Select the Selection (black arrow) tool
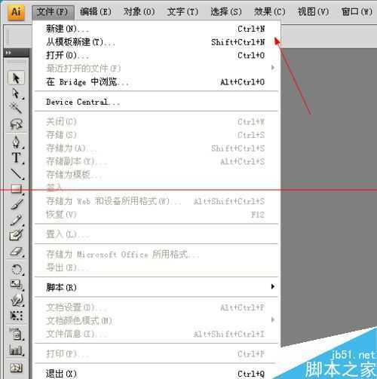Viewport: 377px width, 379px height. (x=16, y=78)
